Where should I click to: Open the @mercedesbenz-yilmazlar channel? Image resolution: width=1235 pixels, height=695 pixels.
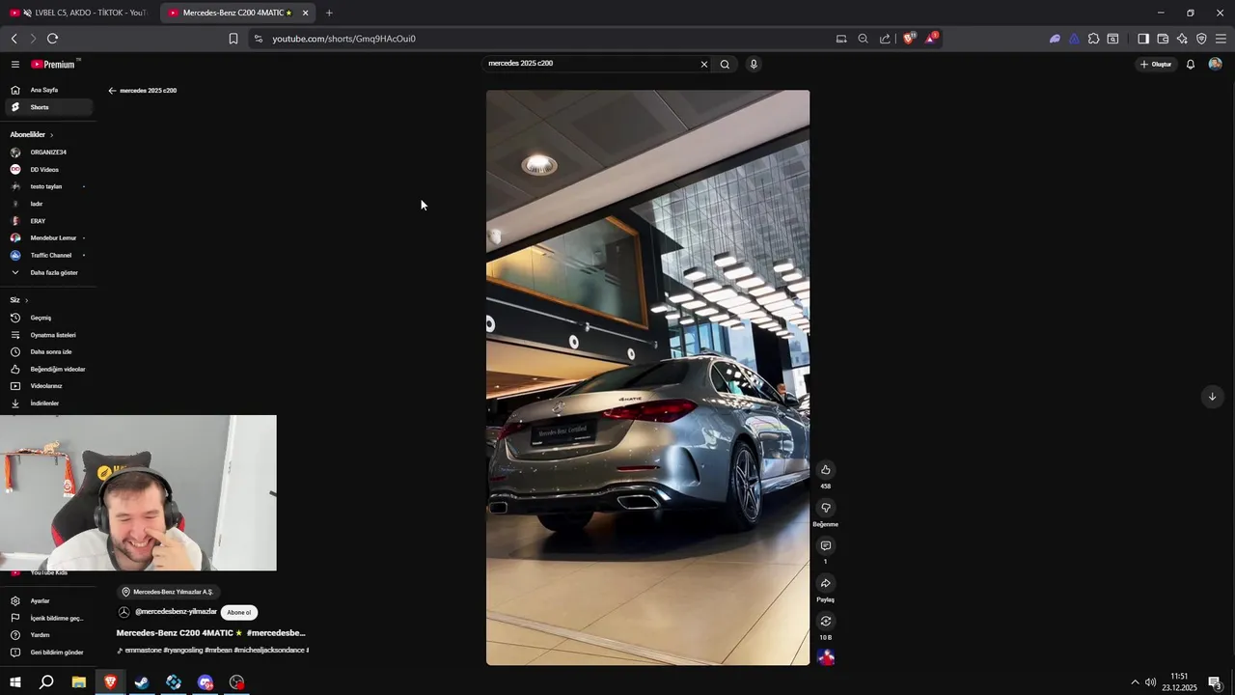[176, 612]
